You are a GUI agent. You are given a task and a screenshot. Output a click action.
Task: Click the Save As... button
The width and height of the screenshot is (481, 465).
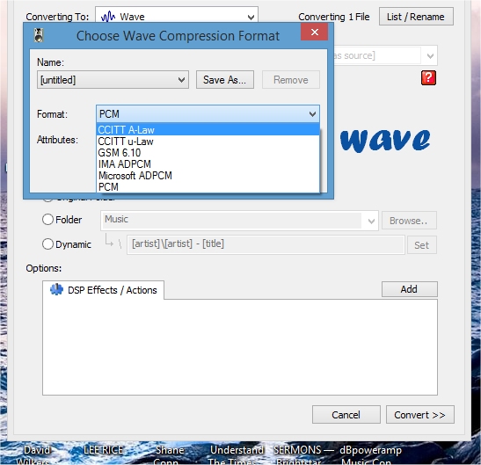pos(225,80)
